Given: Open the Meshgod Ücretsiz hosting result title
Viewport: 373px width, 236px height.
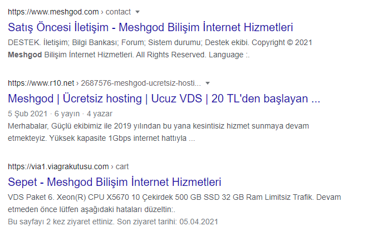Looking at the screenshot, I should tap(164, 99).
